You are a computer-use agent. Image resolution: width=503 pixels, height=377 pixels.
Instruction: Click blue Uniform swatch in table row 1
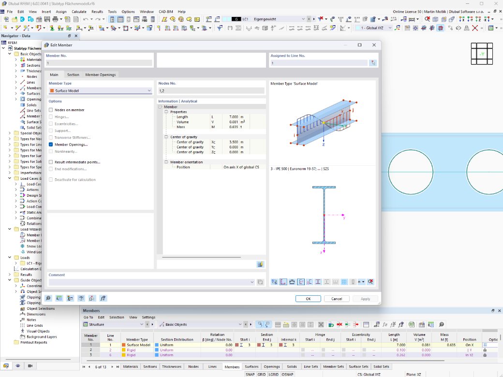click(x=157, y=345)
